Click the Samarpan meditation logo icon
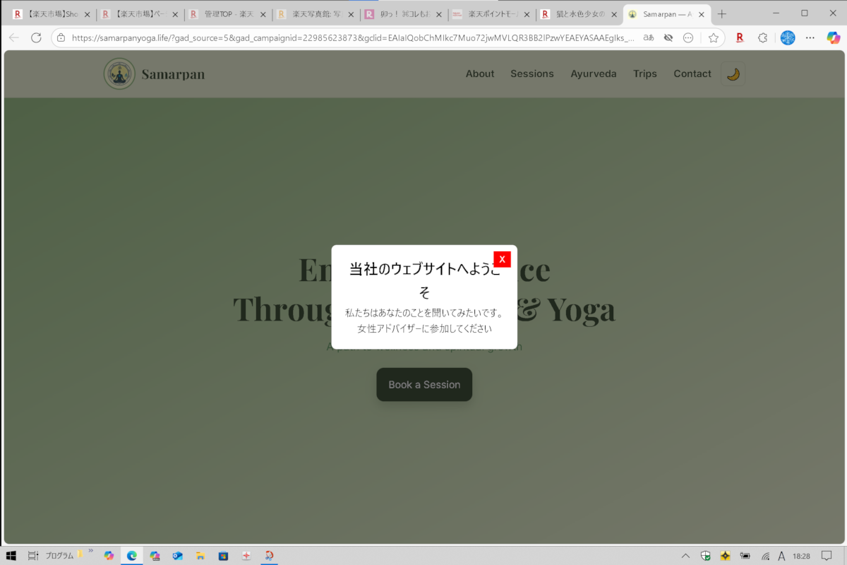This screenshot has height=565, width=847. (x=119, y=74)
